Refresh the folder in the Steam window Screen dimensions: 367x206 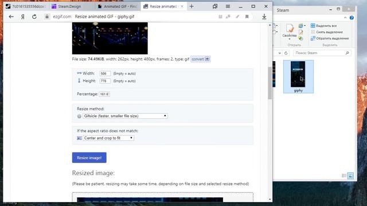click(x=286, y=53)
